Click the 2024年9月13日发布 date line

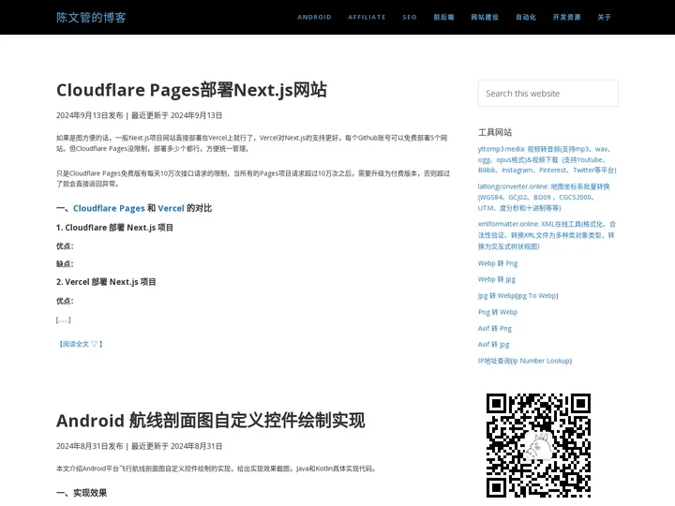[x=139, y=115]
